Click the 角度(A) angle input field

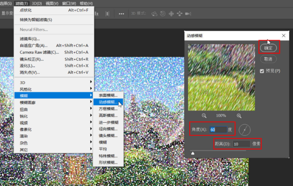coord(218,129)
